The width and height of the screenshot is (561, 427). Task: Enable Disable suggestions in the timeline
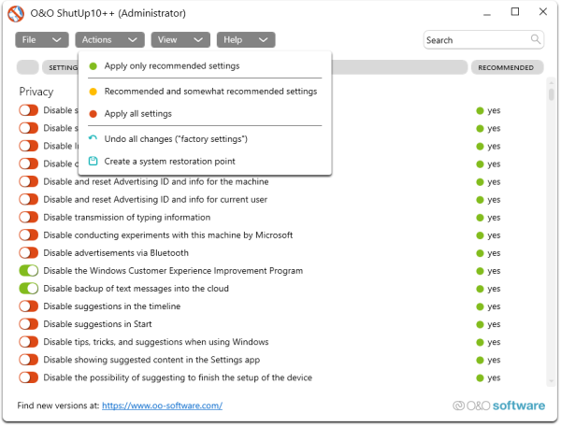tap(29, 306)
